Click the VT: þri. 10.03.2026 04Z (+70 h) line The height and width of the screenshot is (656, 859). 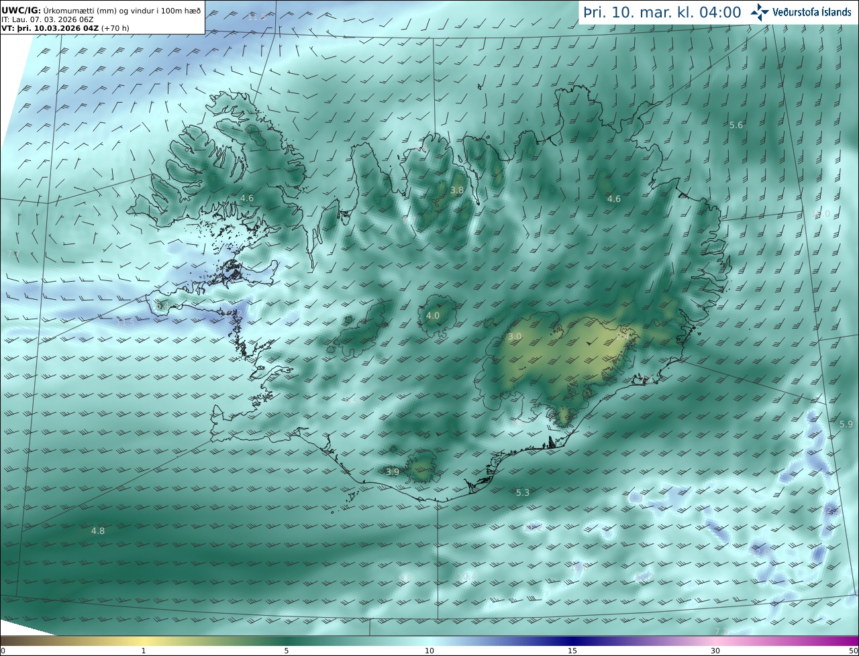(x=66, y=28)
